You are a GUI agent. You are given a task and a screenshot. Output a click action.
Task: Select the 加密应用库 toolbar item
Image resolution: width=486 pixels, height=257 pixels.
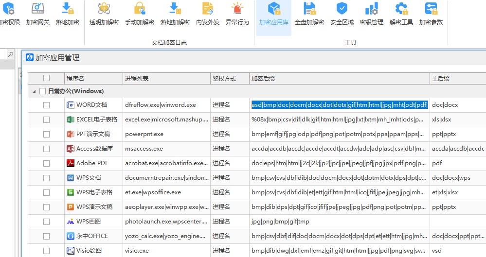274,15
